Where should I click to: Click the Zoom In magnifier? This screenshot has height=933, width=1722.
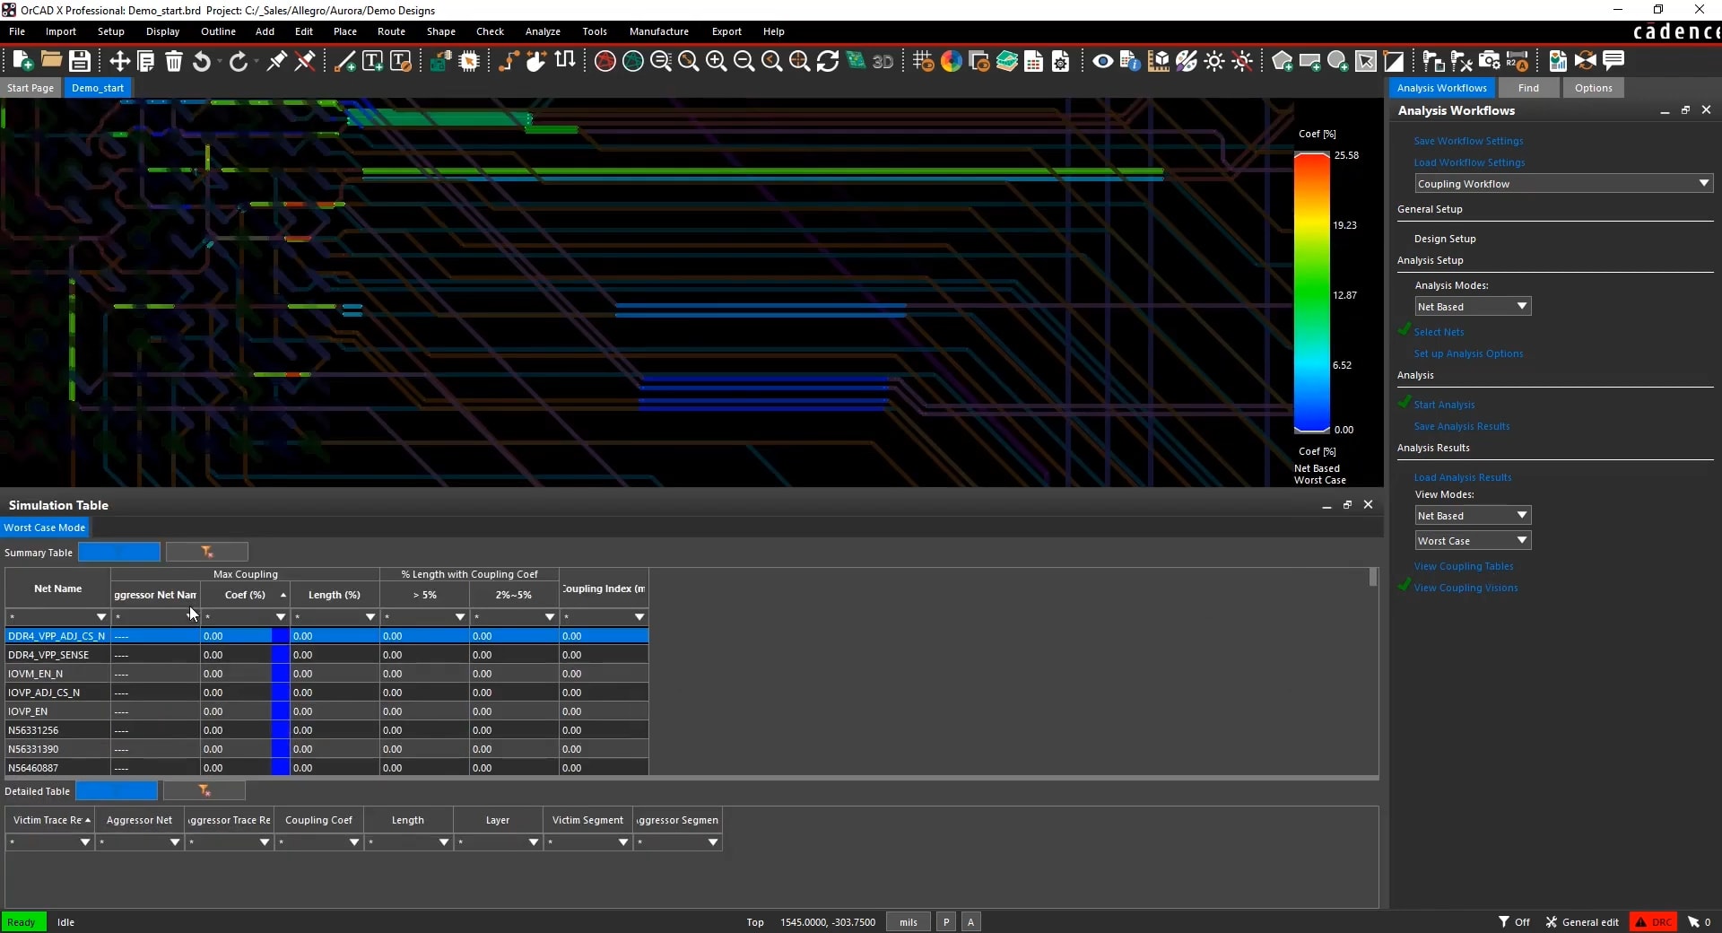point(717,61)
